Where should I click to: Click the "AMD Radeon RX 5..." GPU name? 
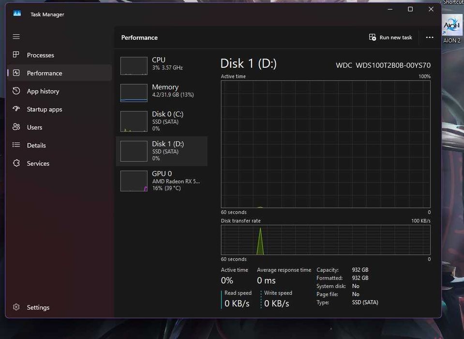[x=176, y=181]
